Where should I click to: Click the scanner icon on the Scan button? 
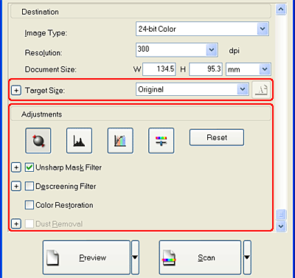click(x=169, y=257)
